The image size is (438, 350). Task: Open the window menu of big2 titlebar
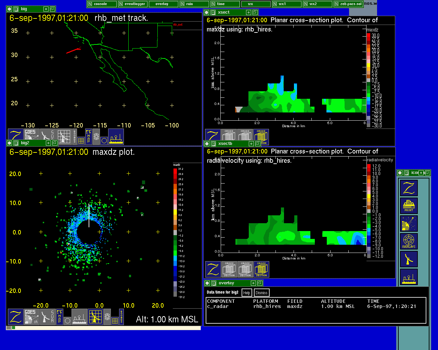15,143
